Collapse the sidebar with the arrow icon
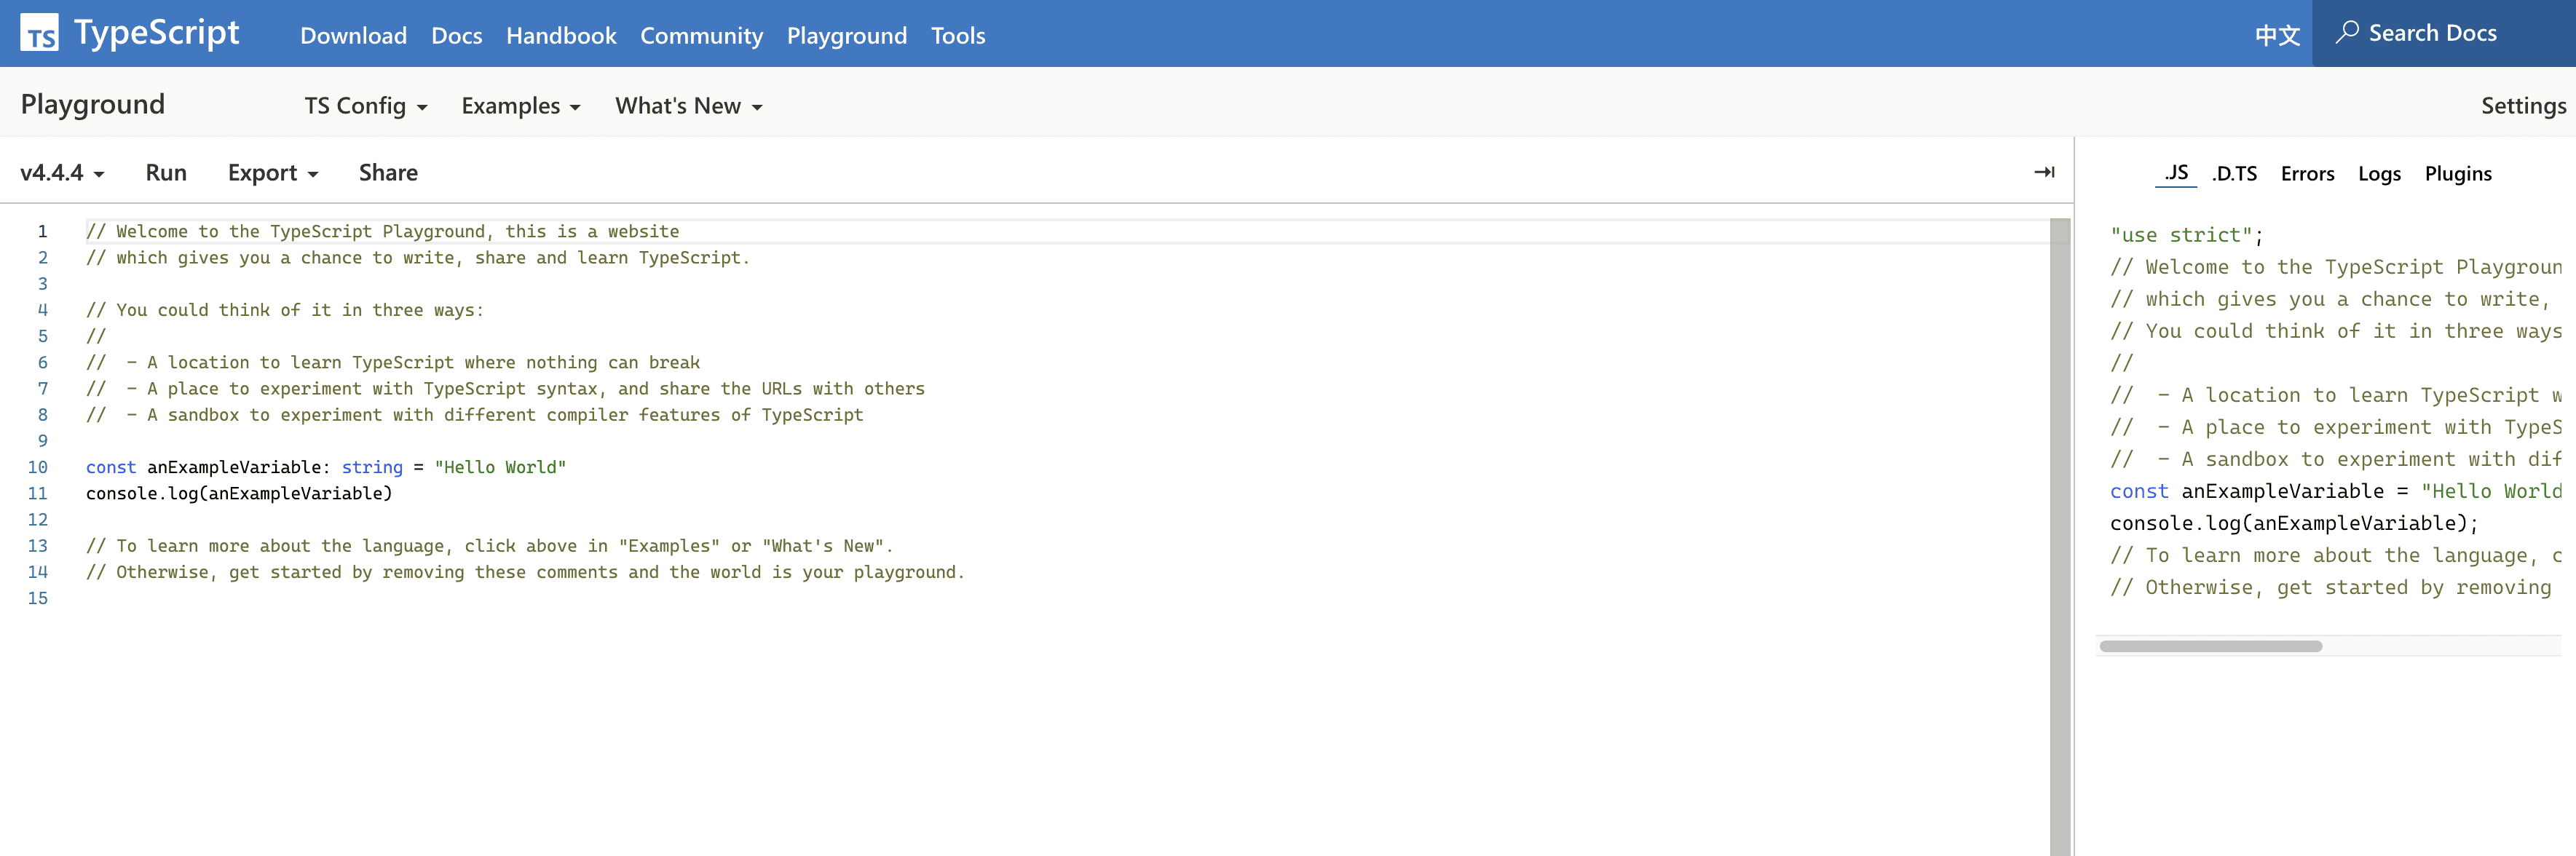The height and width of the screenshot is (856, 2576). point(2044,173)
